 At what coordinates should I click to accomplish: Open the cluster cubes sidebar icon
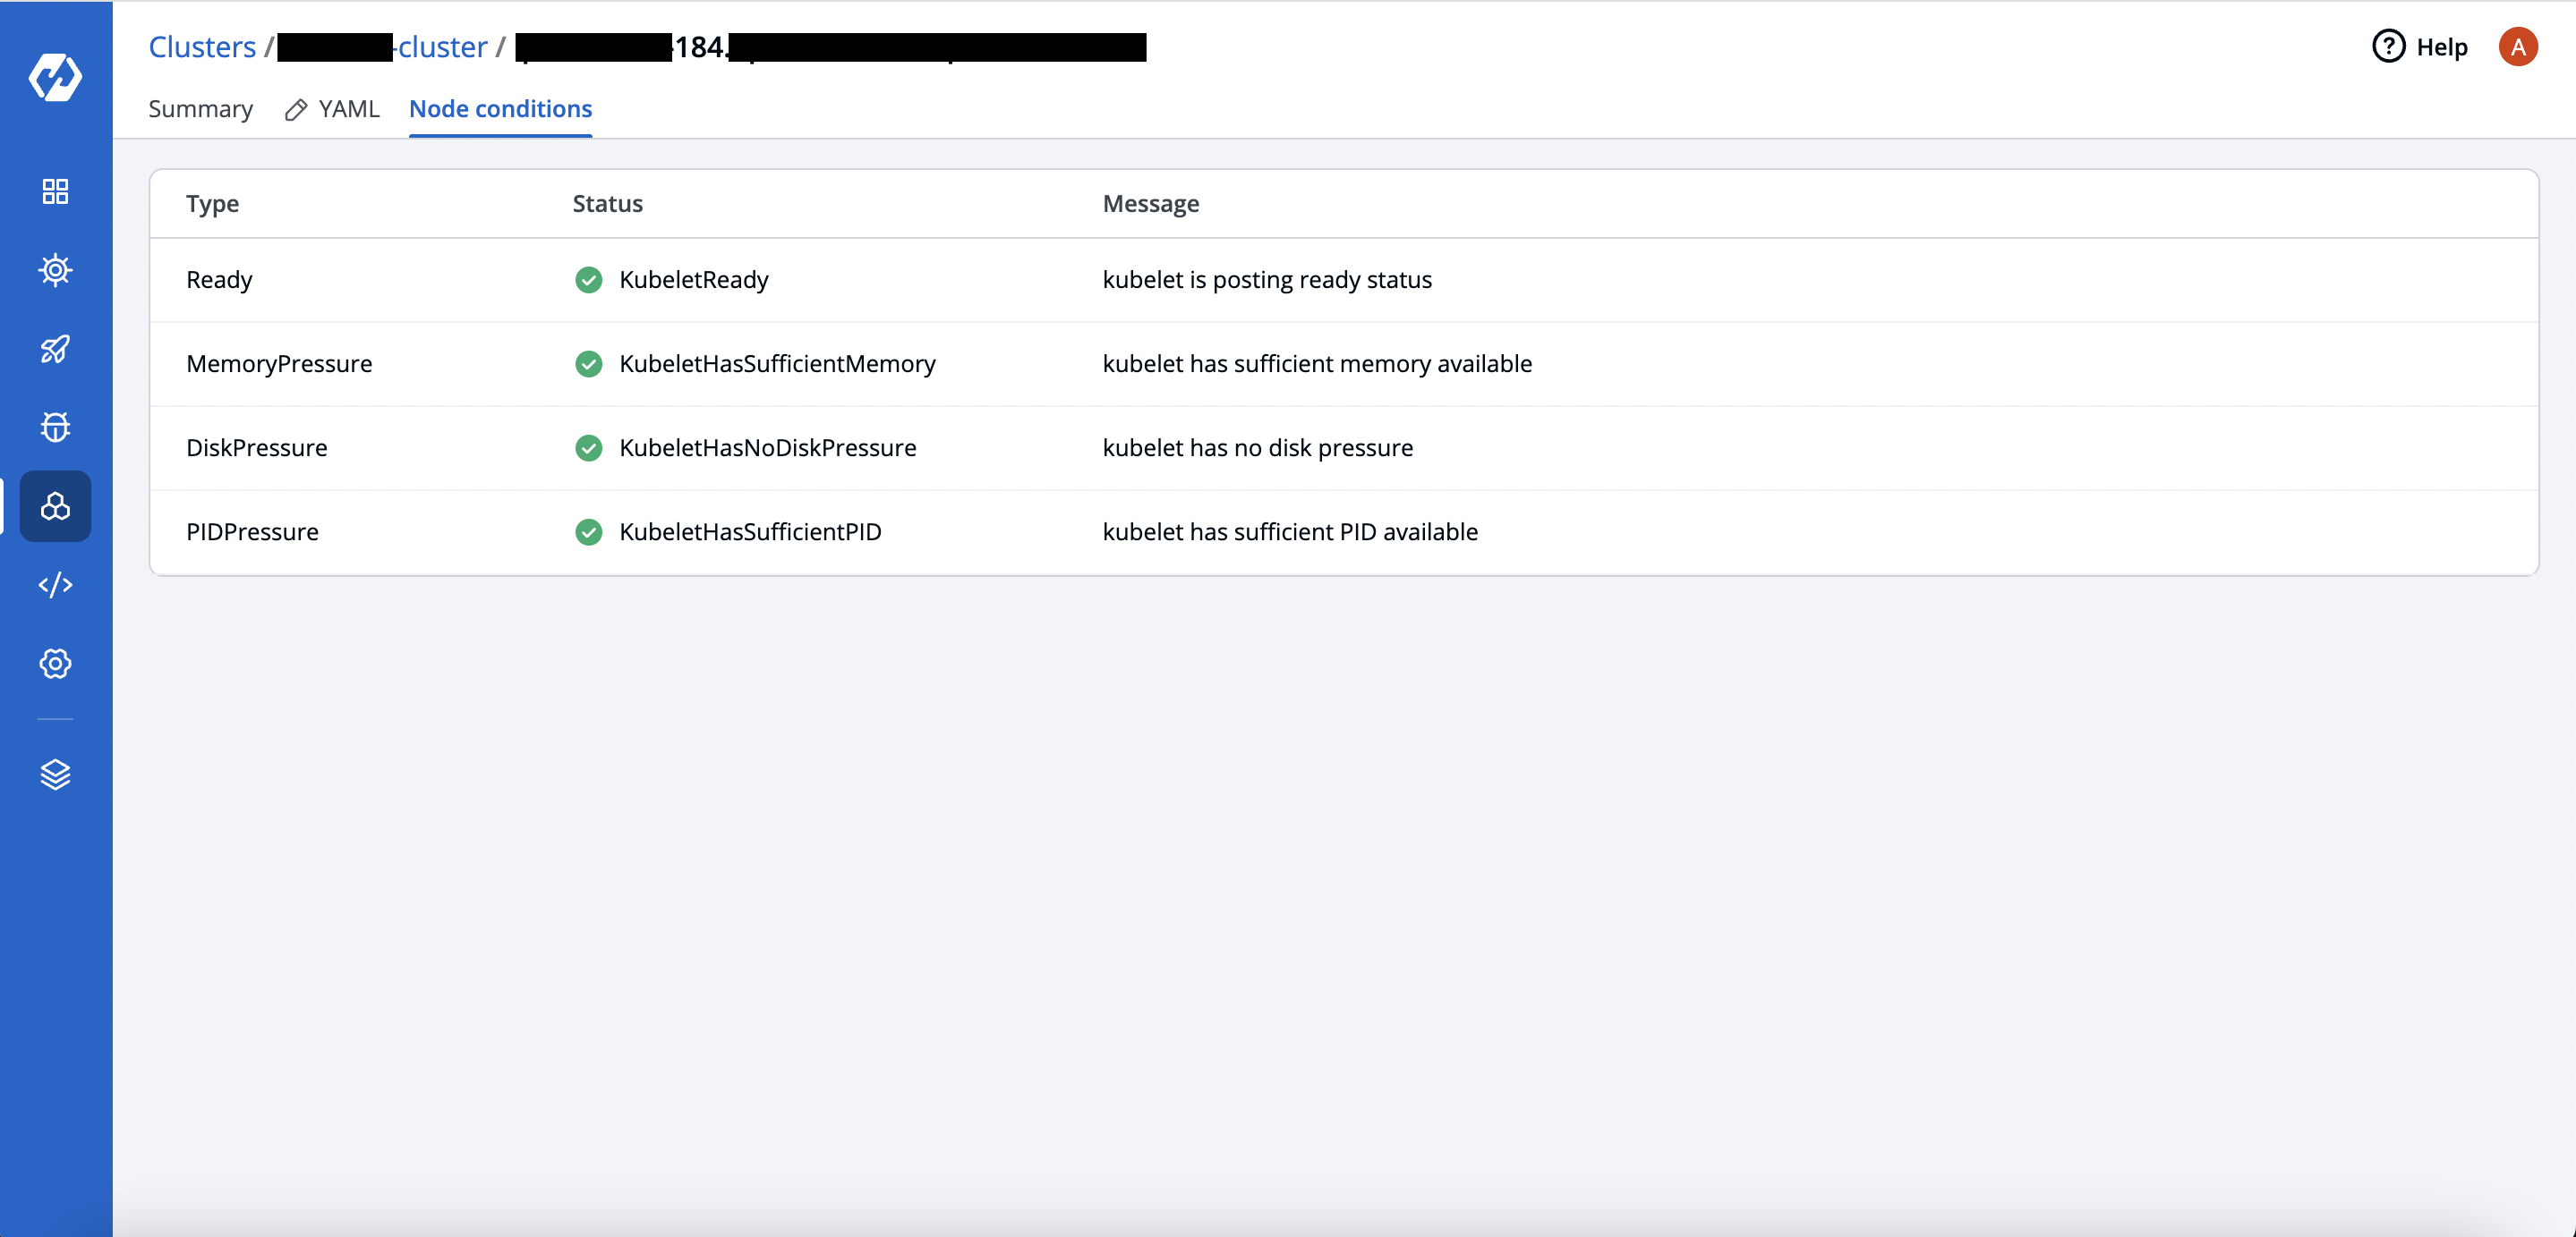click(x=55, y=506)
